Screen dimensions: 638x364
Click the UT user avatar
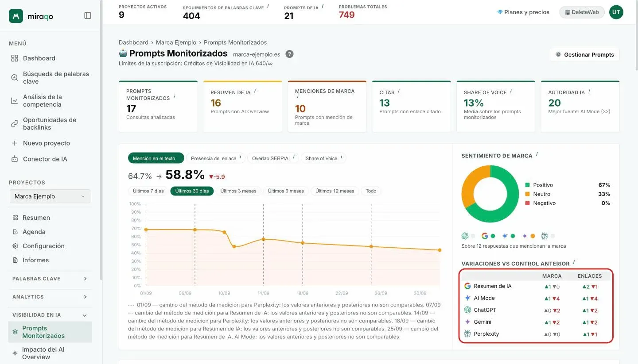point(616,12)
